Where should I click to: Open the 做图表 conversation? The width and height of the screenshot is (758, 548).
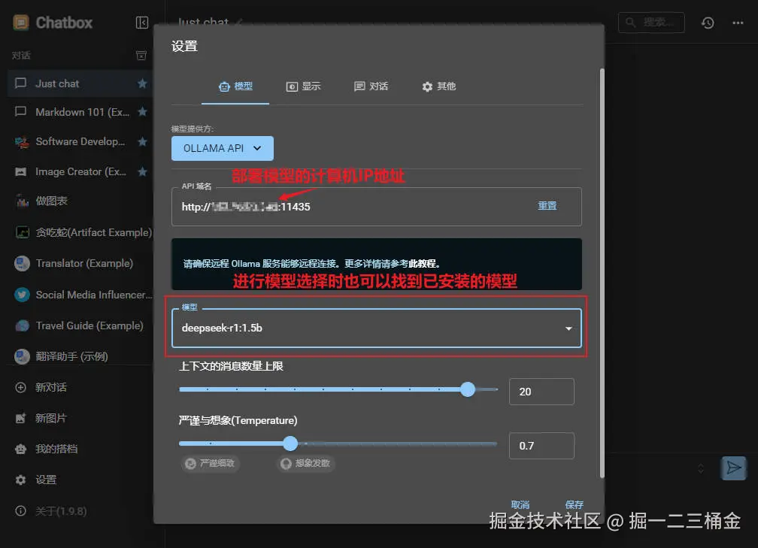(x=80, y=201)
